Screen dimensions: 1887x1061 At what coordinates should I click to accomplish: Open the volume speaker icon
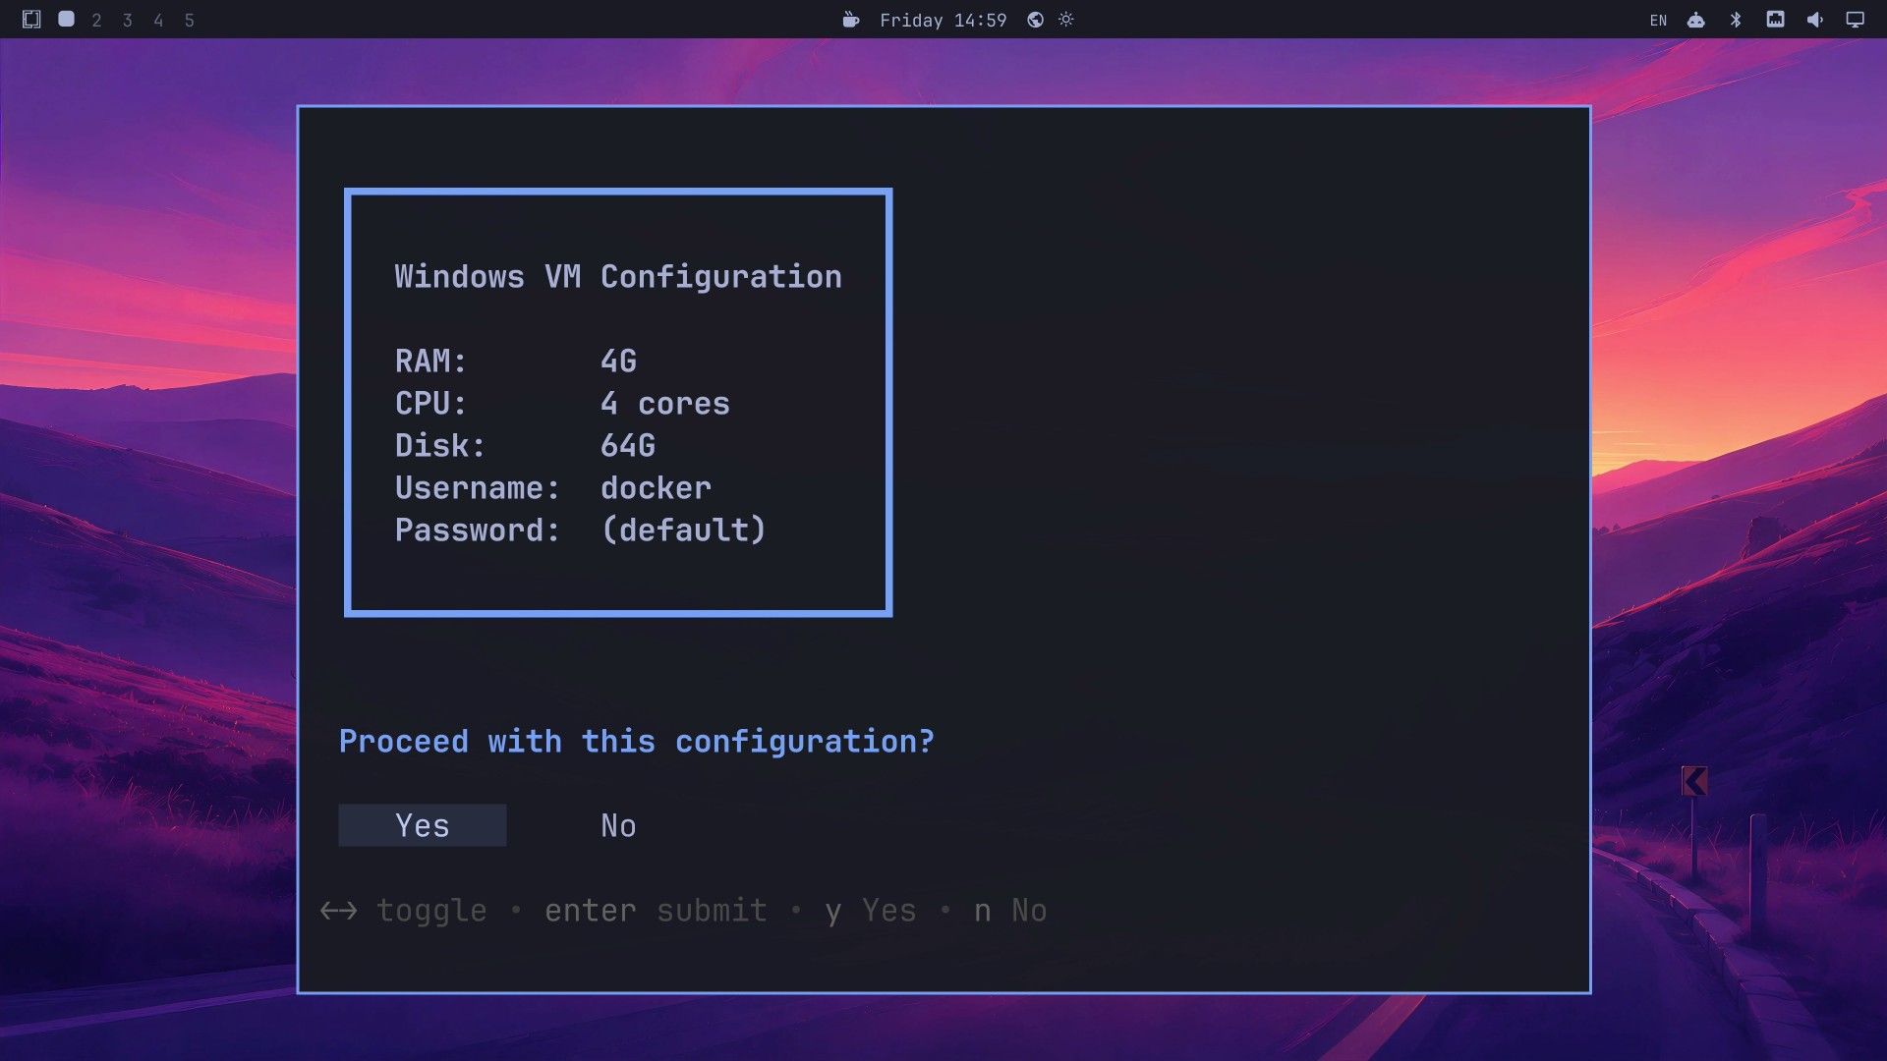[x=1815, y=20]
